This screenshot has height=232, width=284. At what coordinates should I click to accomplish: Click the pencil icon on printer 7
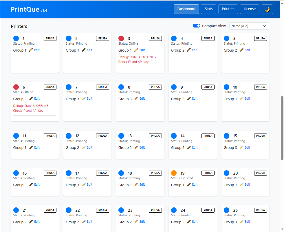click(x=83, y=98)
